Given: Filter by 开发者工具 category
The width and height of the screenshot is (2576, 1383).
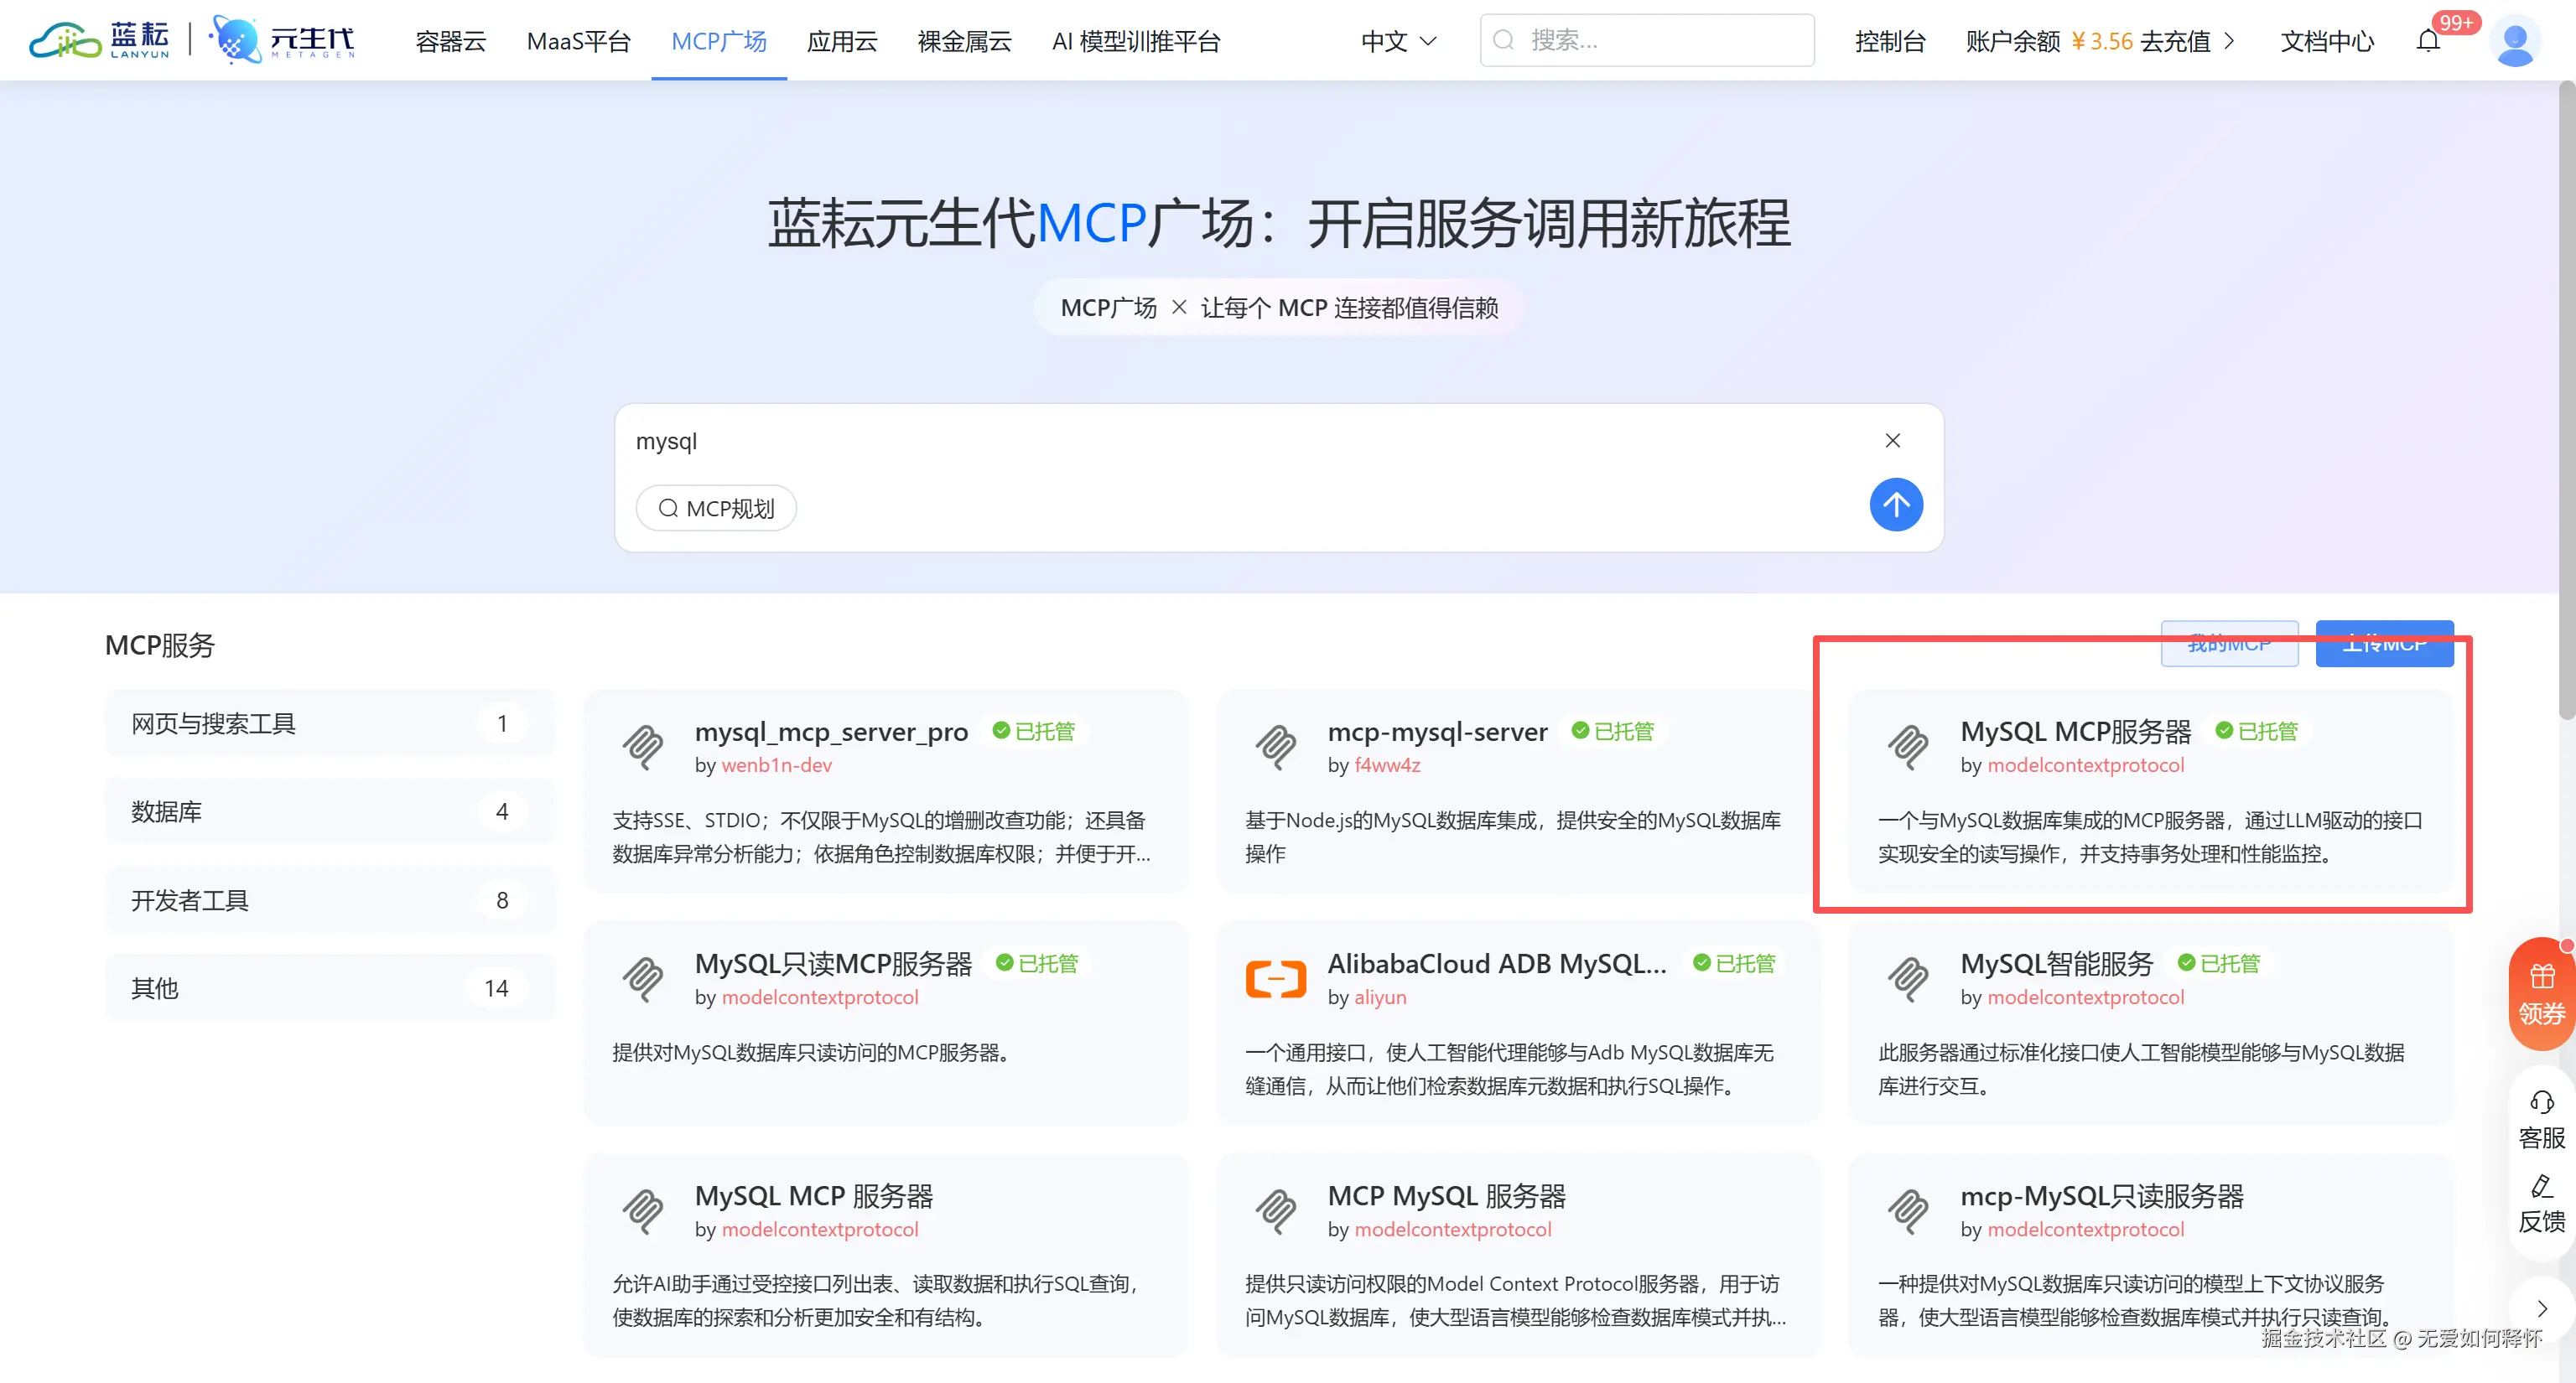Looking at the screenshot, I should tap(329, 899).
